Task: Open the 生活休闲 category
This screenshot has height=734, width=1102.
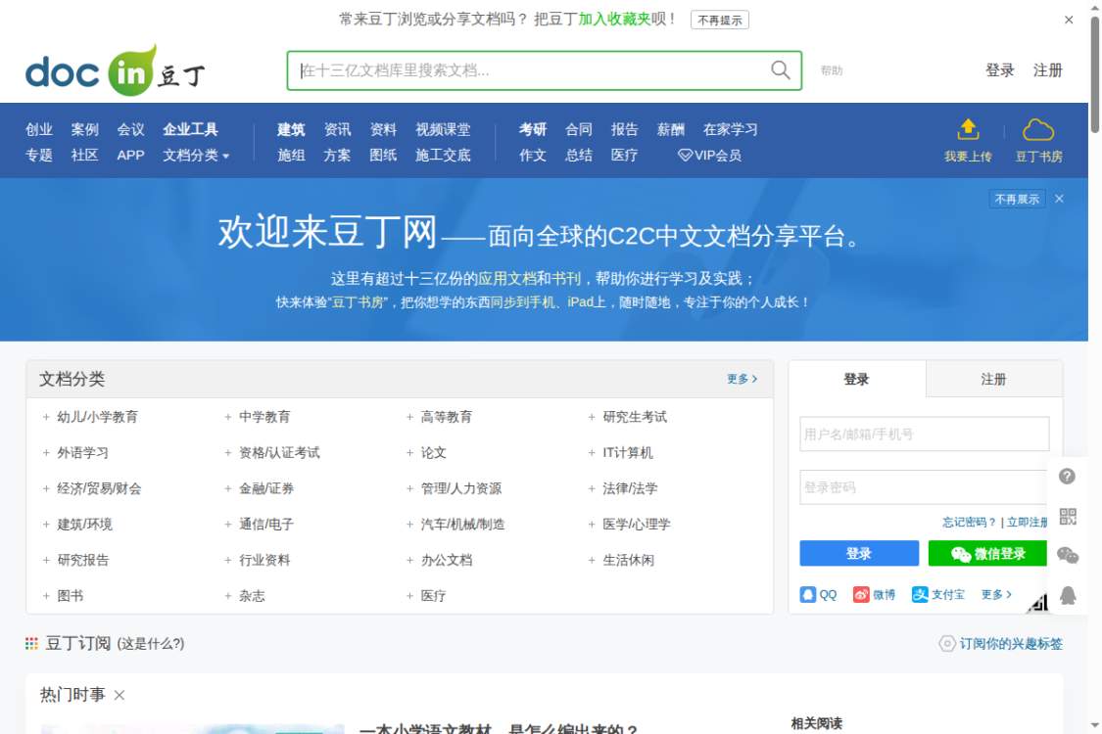Action: pos(628,561)
